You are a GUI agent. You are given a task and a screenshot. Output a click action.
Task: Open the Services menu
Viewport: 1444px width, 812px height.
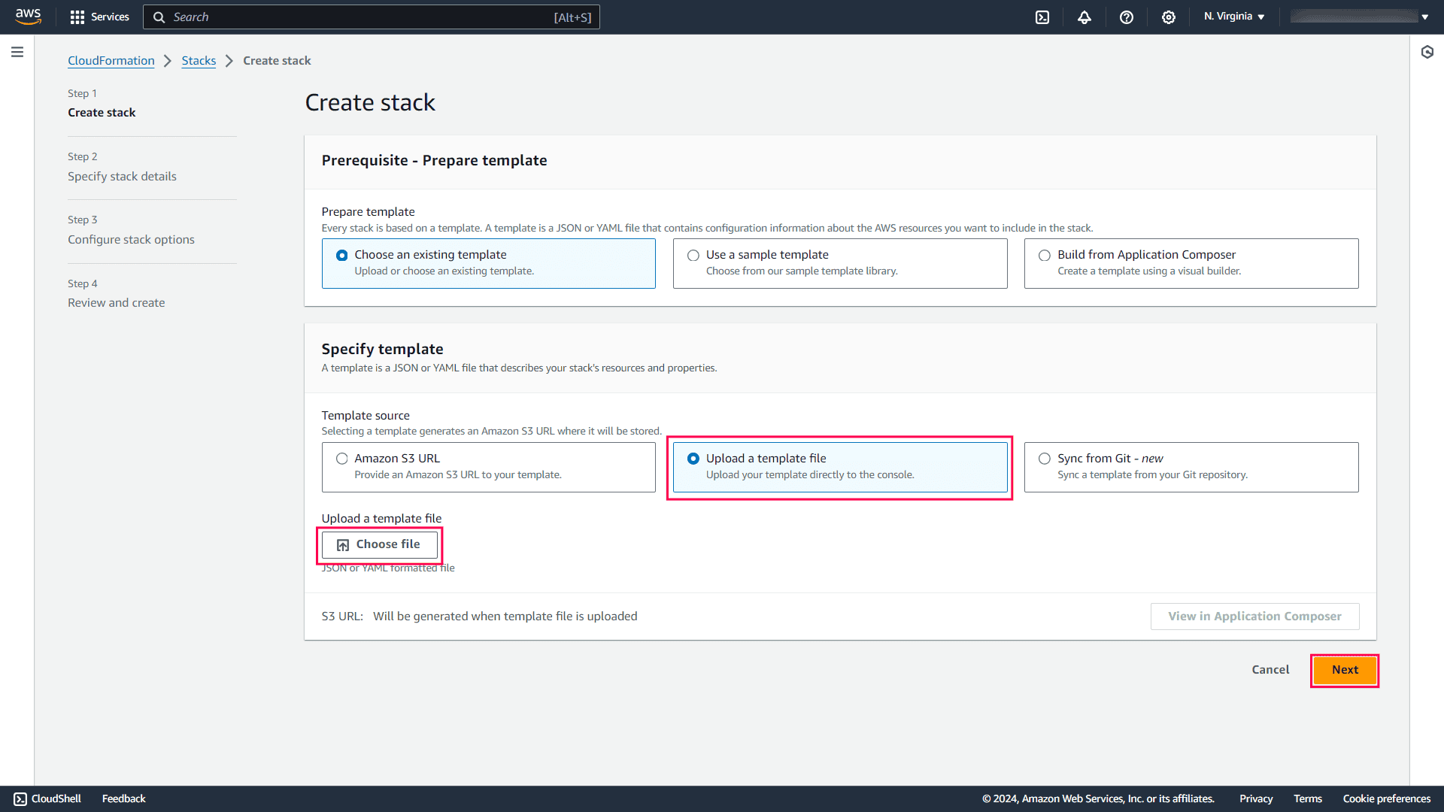click(x=99, y=17)
